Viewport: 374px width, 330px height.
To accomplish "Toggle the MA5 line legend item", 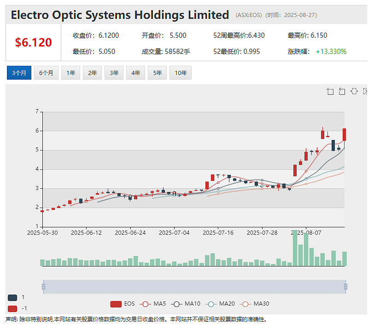I will 153,304.
